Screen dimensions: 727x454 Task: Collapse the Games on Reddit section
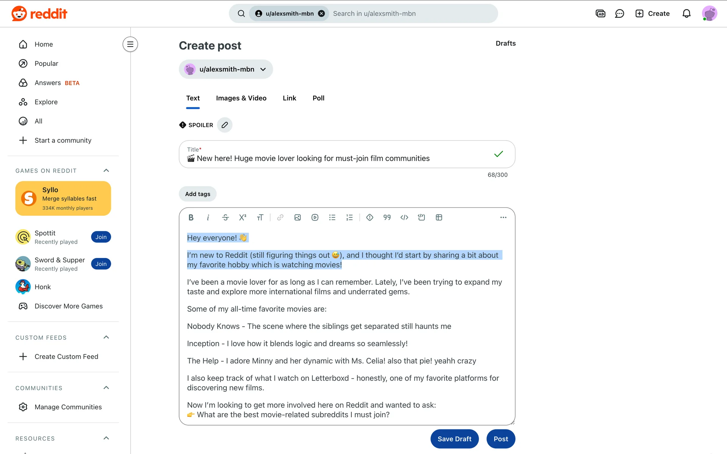click(106, 171)
